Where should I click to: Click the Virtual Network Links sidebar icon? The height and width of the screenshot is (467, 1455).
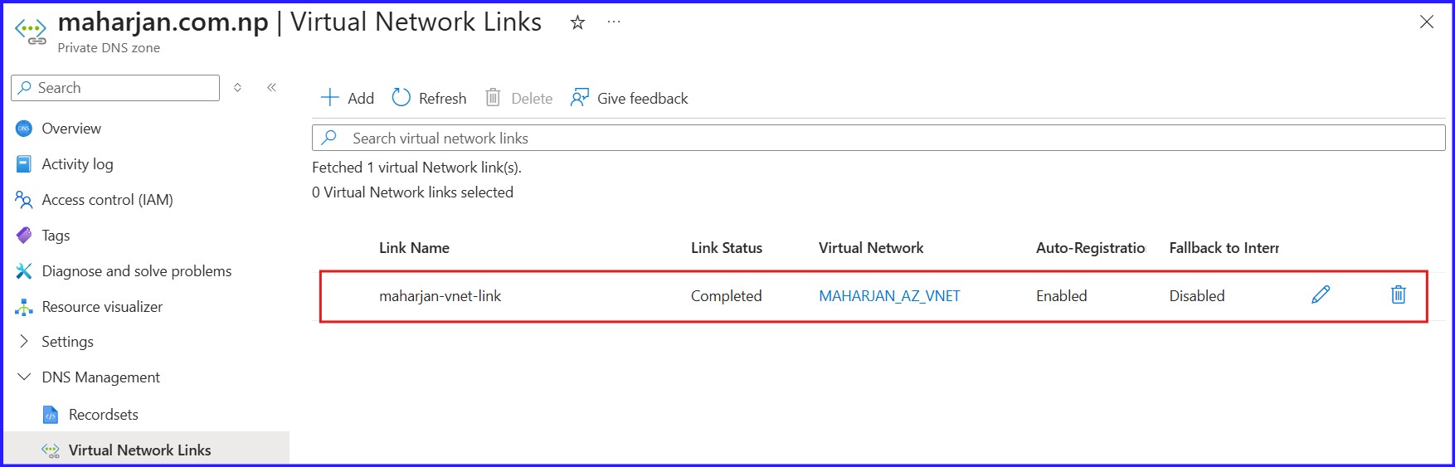coord(51,450)
